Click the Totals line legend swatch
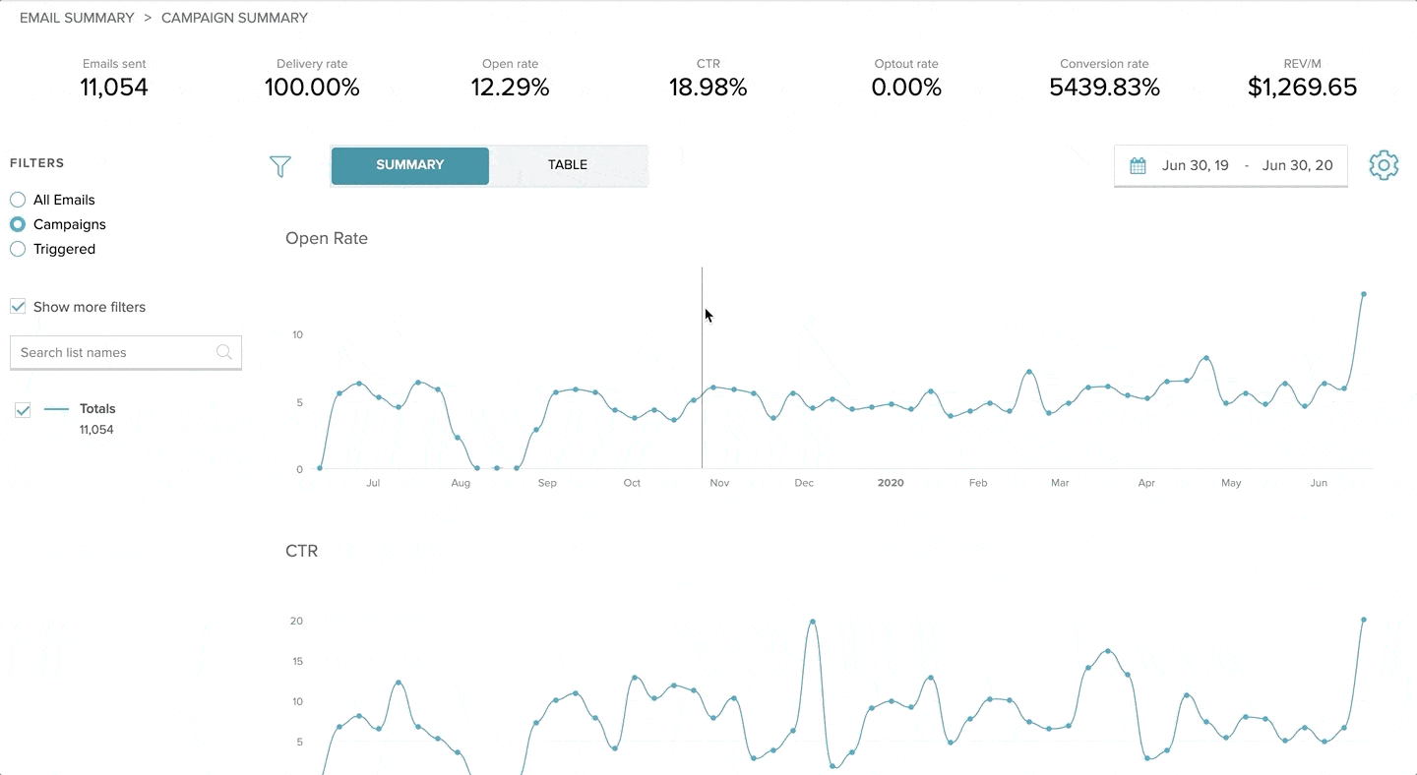The height and width of the screenshot is (775, 1417). click(x=56, y=409)
